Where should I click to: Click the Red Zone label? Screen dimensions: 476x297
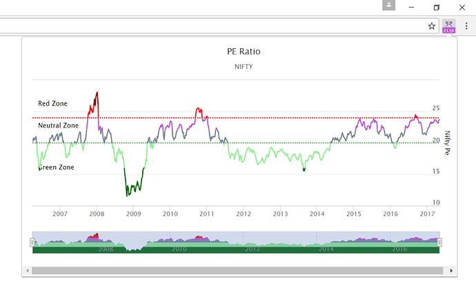pyautogui.click(x=52, y=103)
